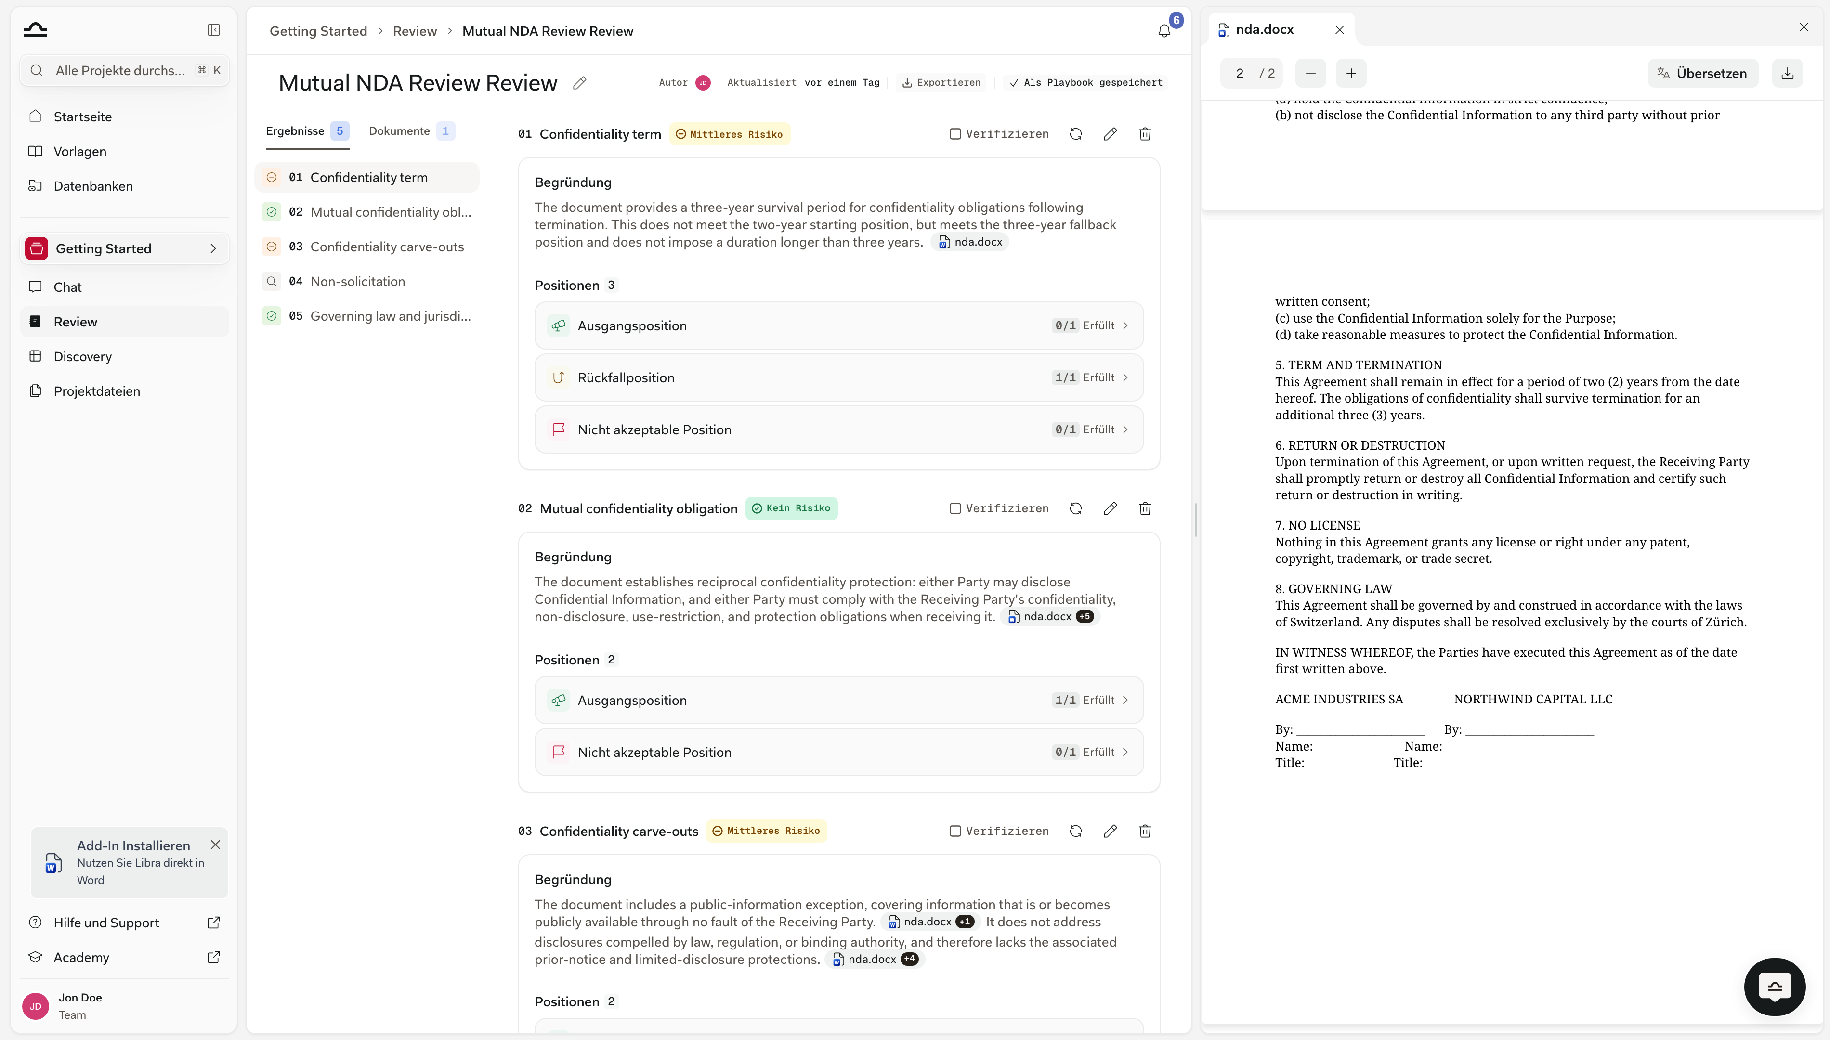Open the notifications bell

1163,31
